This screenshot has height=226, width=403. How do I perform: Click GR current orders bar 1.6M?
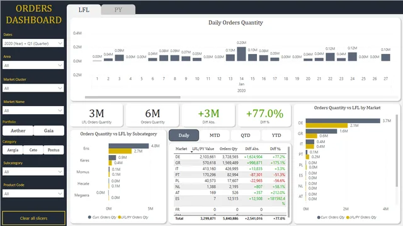[x=321, y=131]
